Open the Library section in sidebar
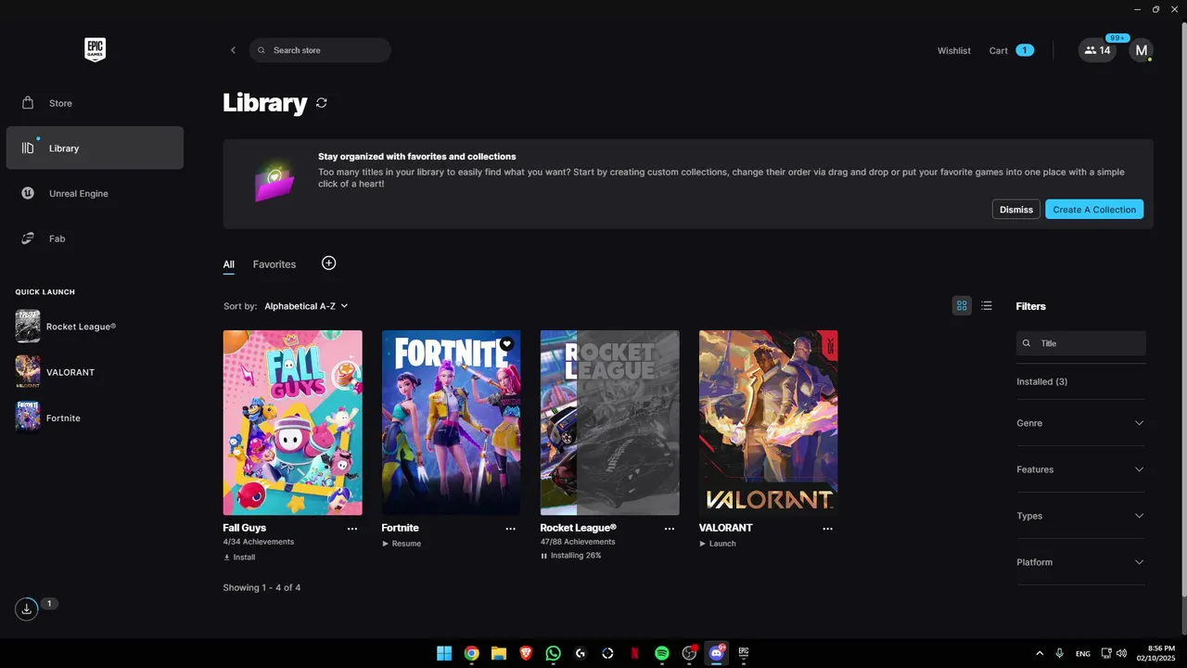Screen dimensions: 1187x668 point(95,148)
